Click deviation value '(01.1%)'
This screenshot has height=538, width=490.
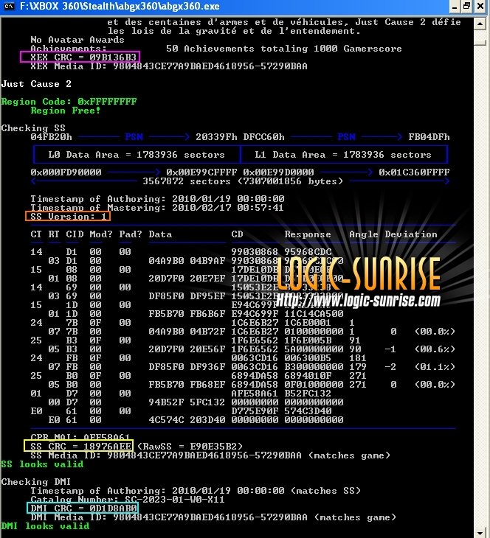click(x=435, y=367)
